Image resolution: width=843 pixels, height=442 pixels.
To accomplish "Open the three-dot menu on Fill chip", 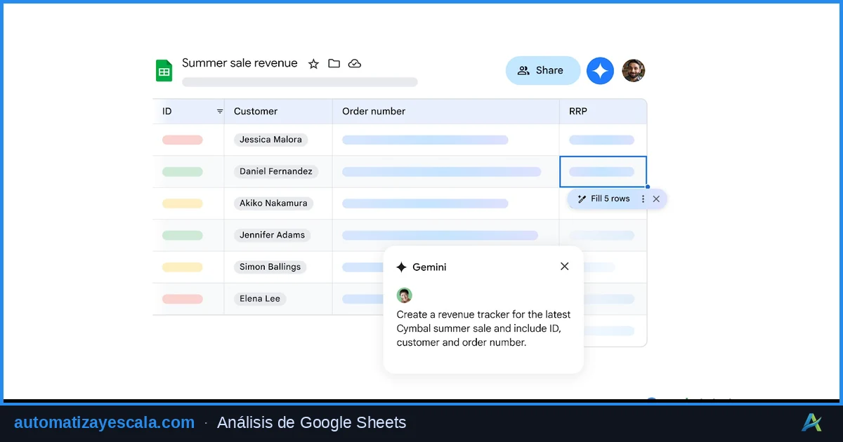I will coord(643,199).
